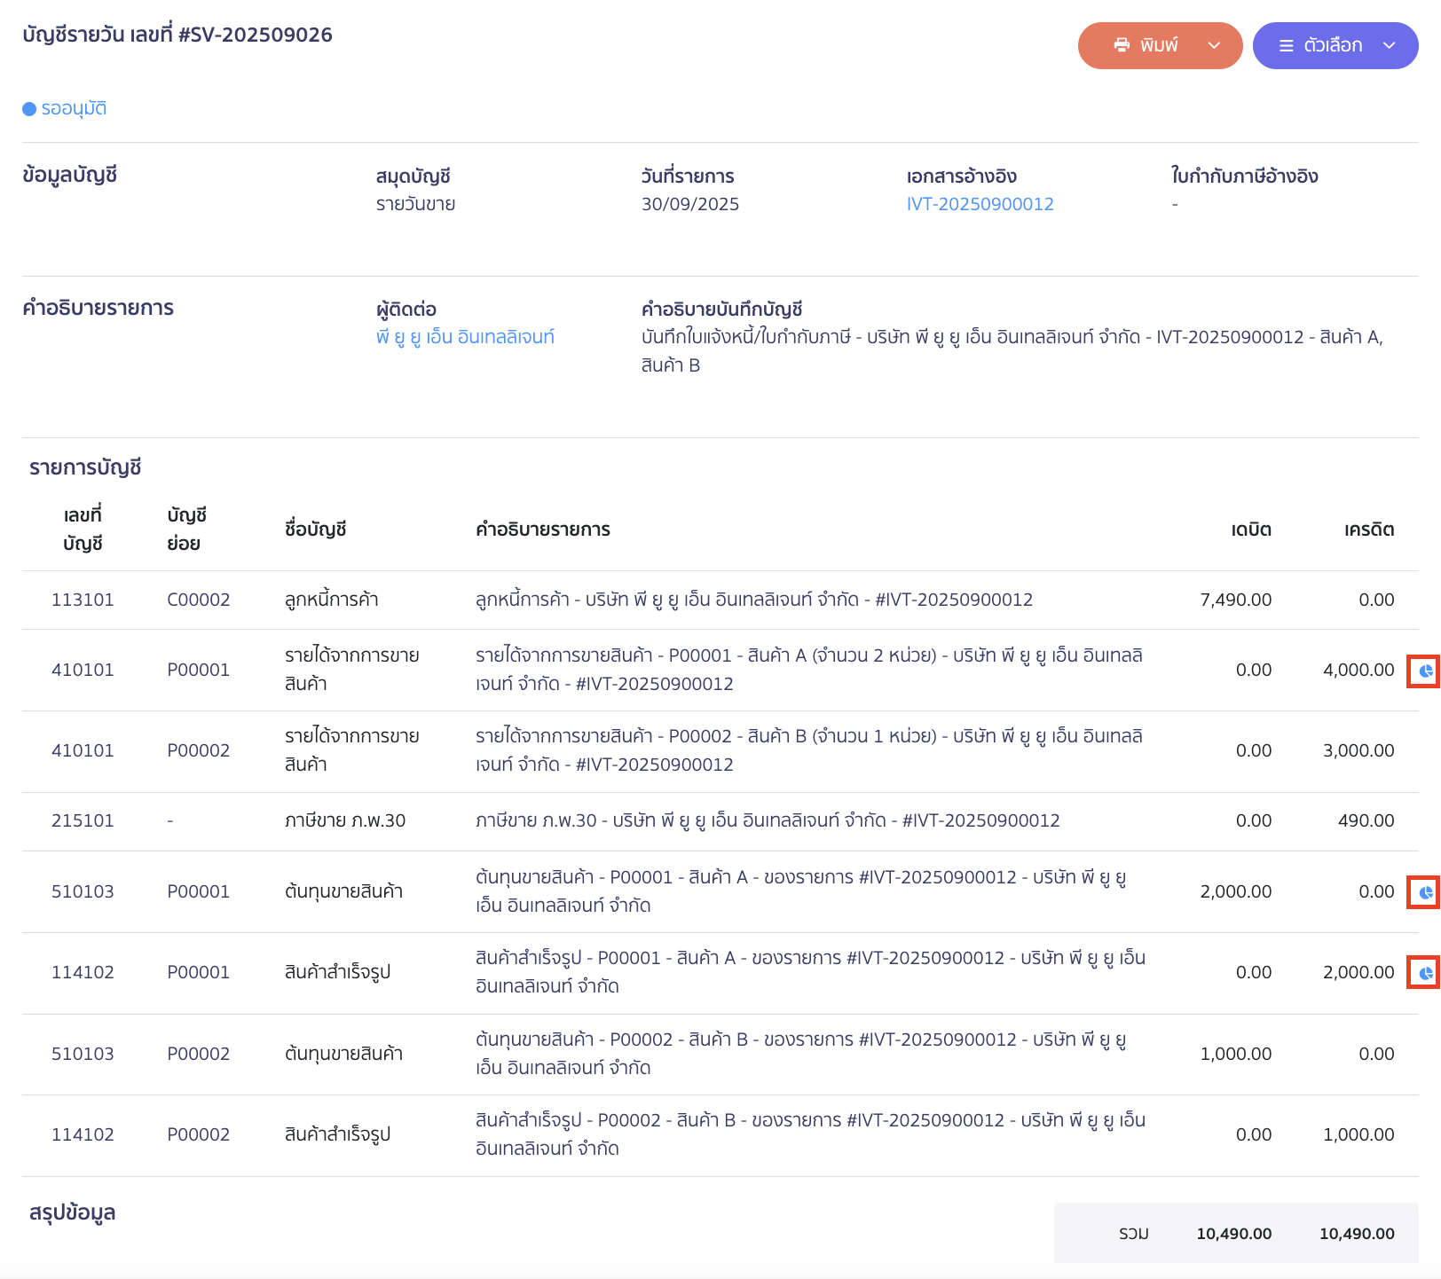Select account number 113101 ลูกหนี้การค้า
The image size is (1441, 1279).
click(83, 599)
